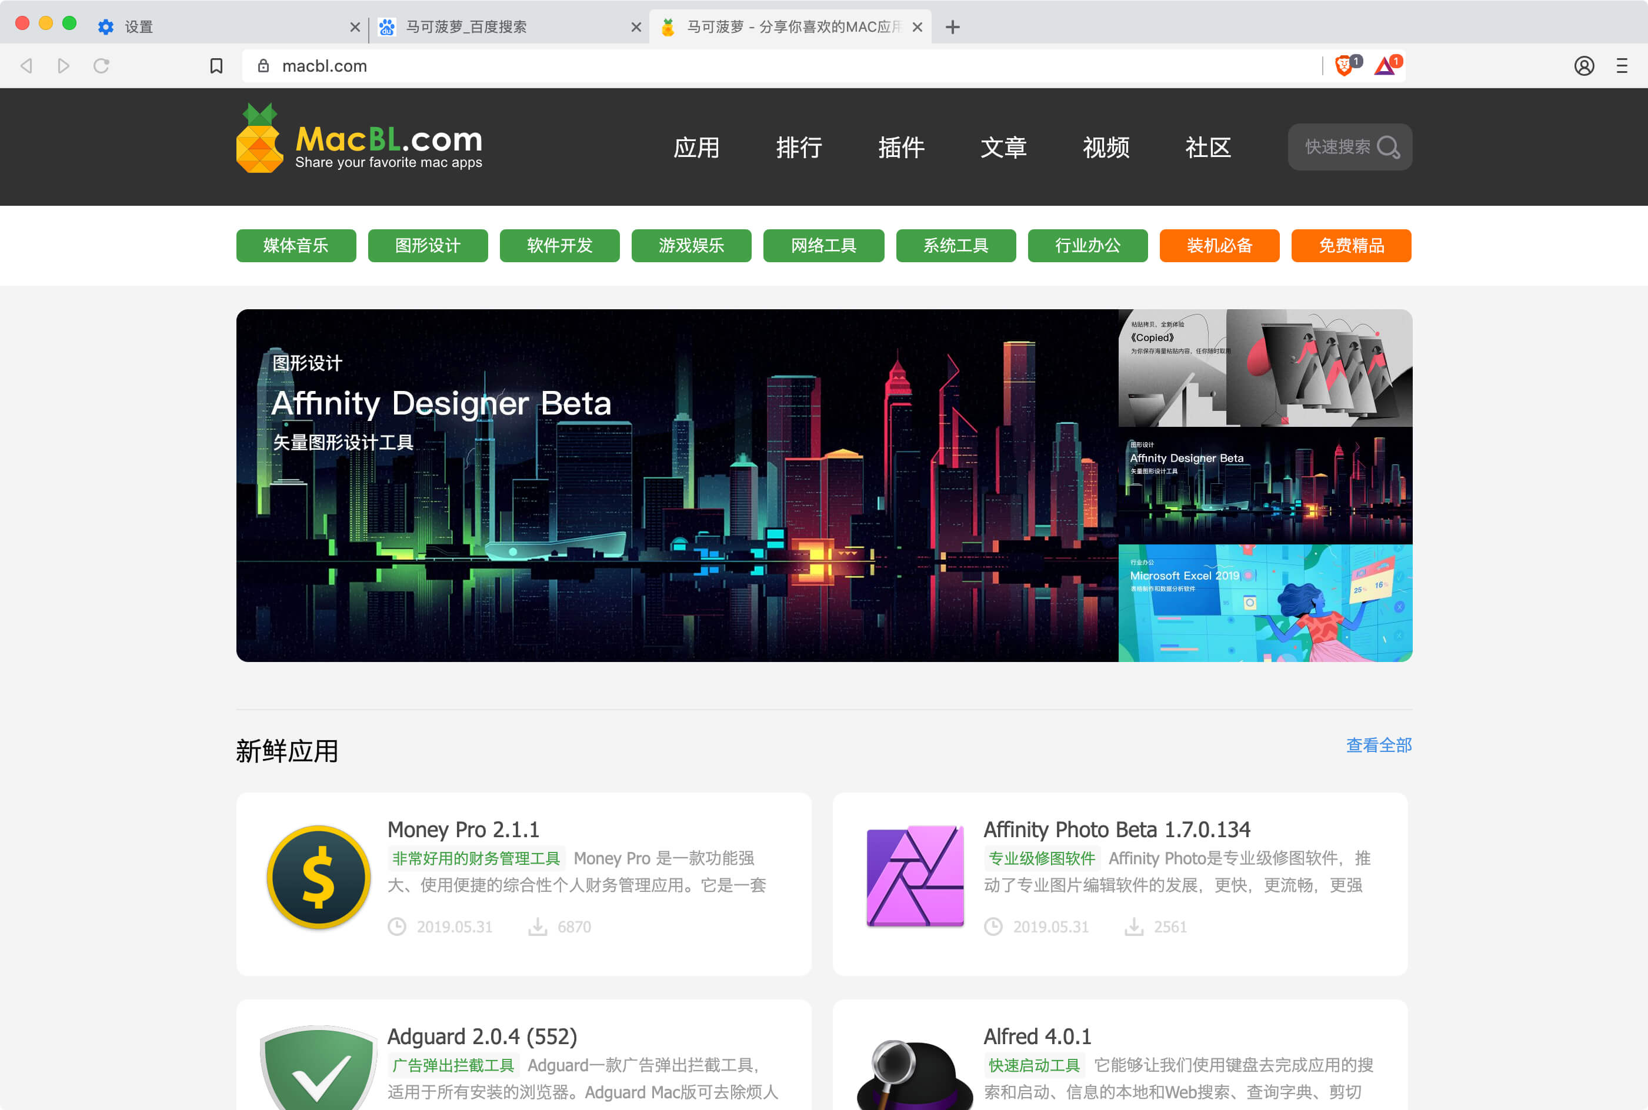Click the 查看全部 link
This screenshot has height=1110, width=1648.
pyautogui.click(x=1379, y=745)
